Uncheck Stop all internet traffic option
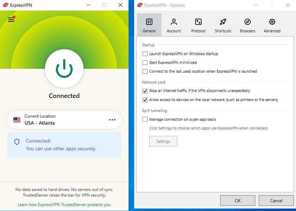 point(145,91)
